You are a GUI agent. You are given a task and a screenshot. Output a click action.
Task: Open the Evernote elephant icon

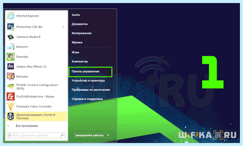click(11, 57)
